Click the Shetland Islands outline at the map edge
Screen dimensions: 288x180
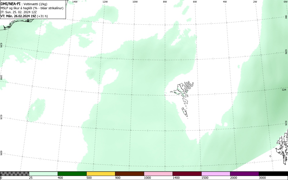[282, 147]
